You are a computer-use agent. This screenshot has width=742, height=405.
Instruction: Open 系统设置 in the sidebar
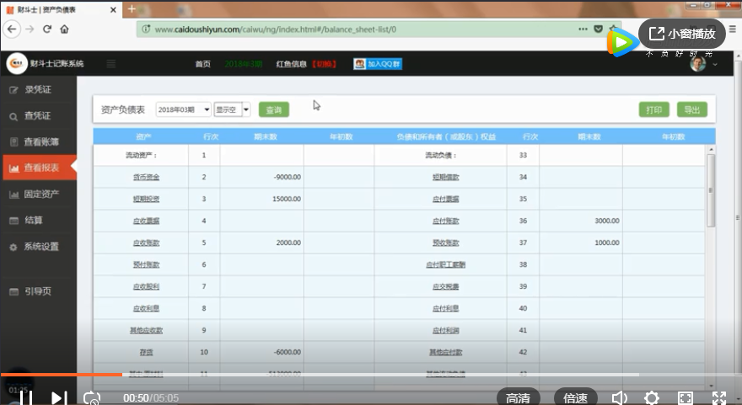pyautogui.click(x=38, y=247)
